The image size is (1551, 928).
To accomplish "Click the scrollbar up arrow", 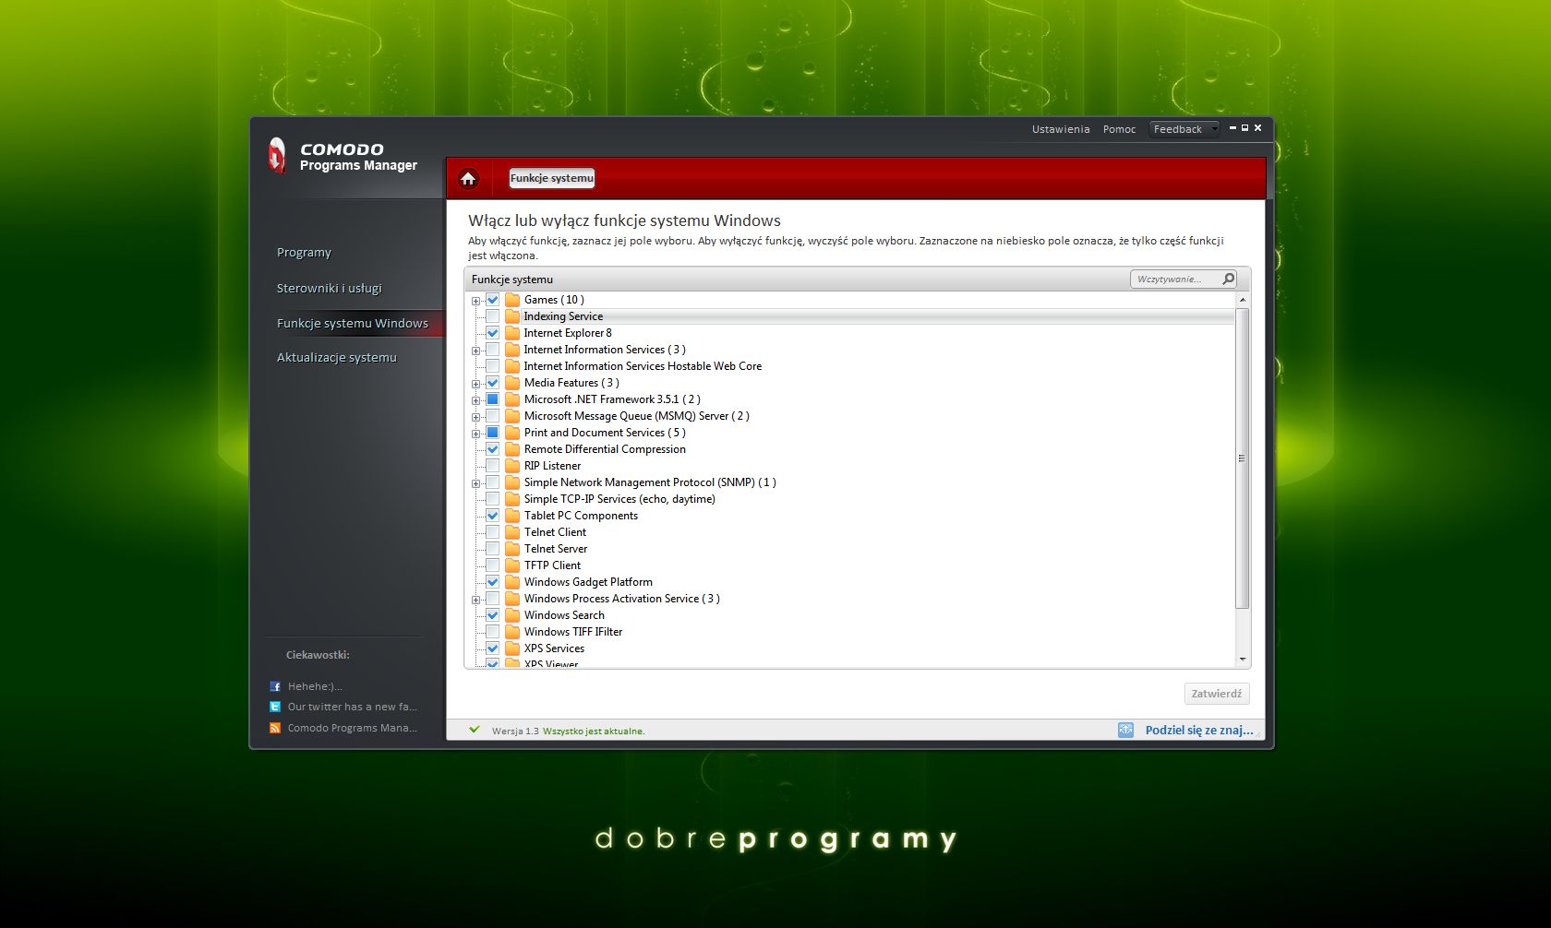I will pyautogui.click(x=1243, y=300).
